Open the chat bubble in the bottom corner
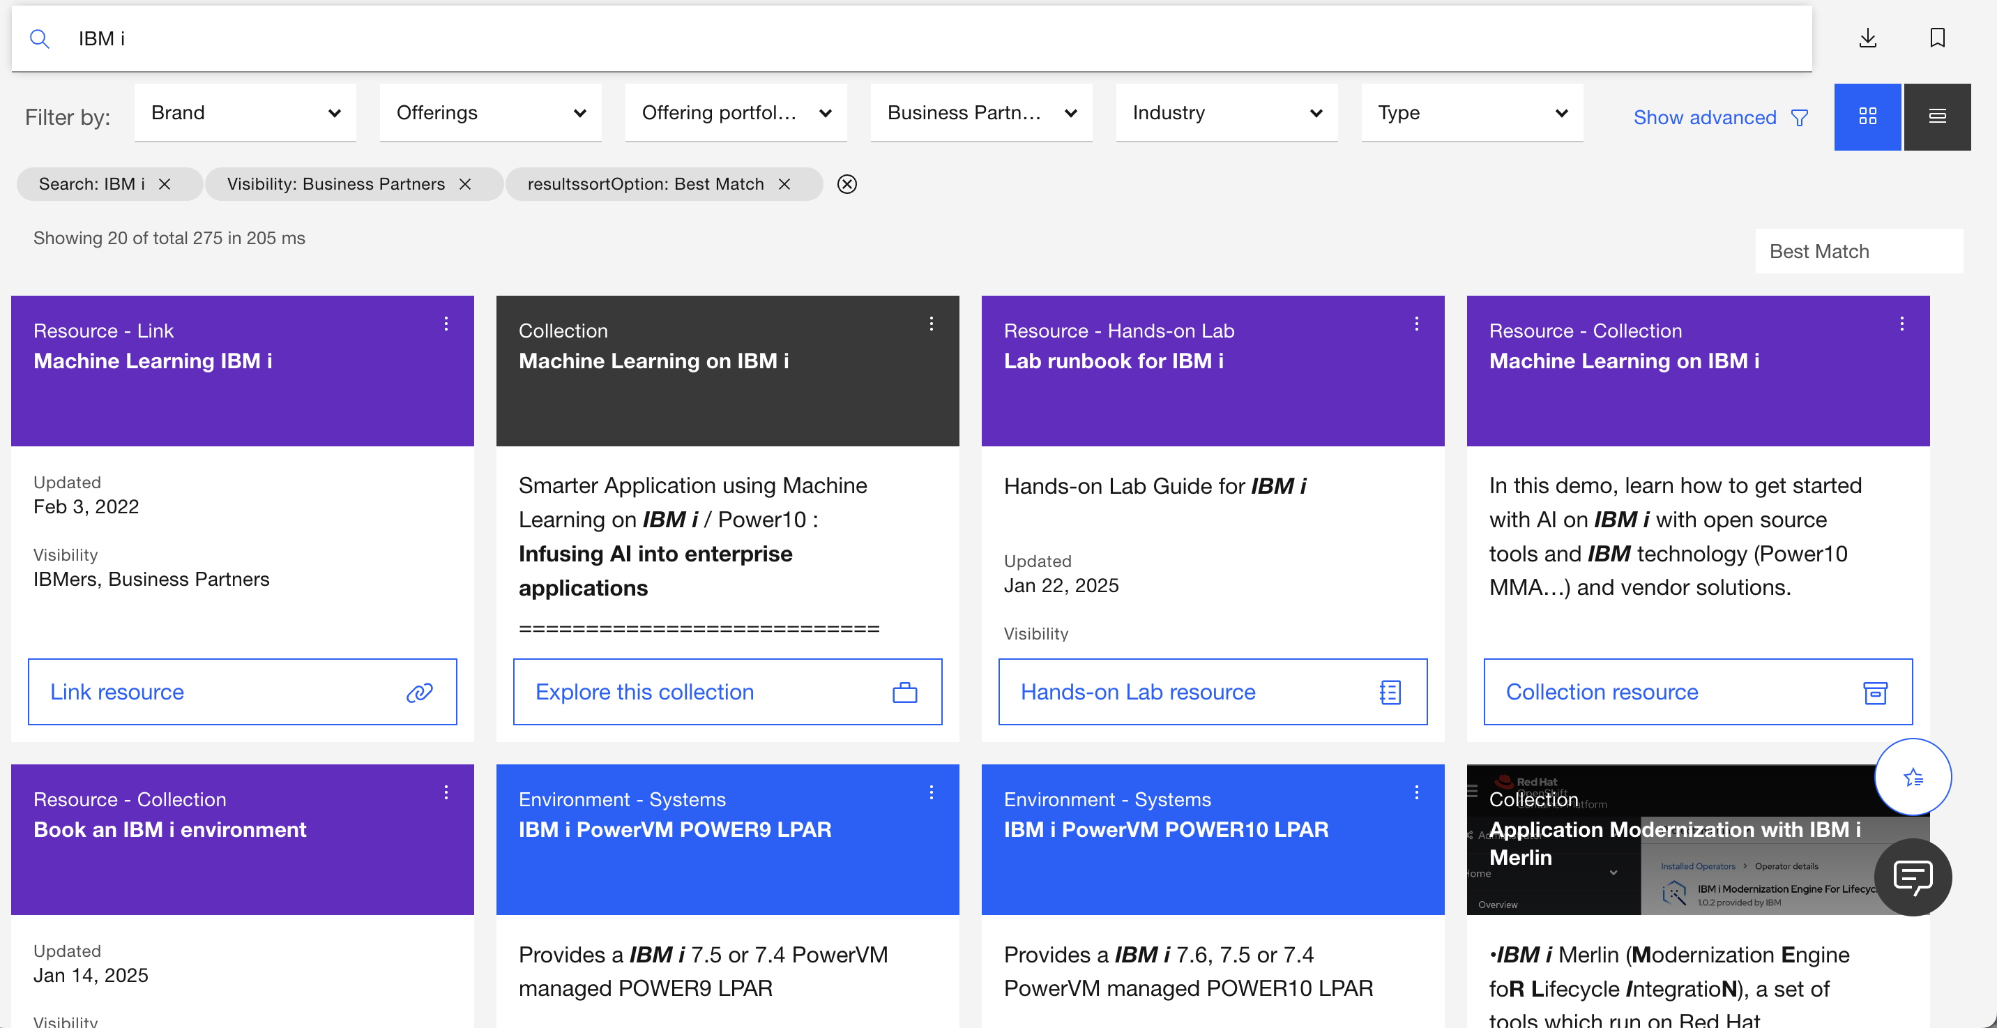The image size is (1997, 1028). pos(1913,877)
